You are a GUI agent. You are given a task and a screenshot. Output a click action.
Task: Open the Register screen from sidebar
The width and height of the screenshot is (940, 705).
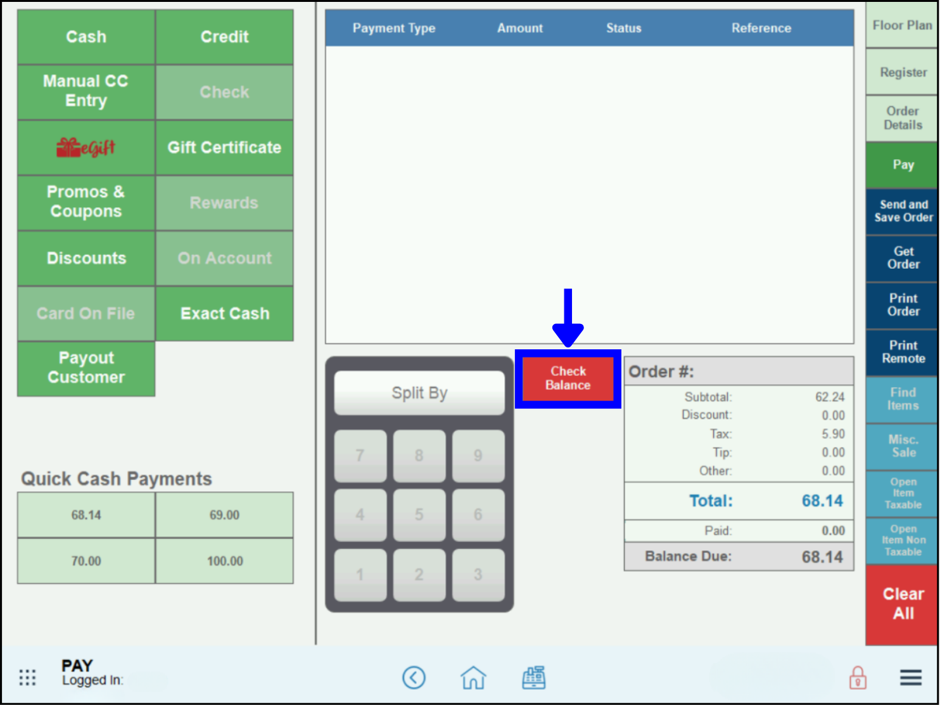pyautogui.click(x=902, y=72)
